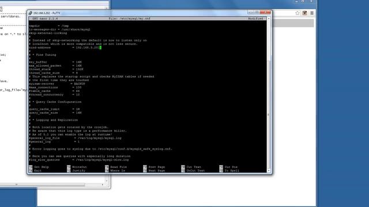Click the '* Logging and Replication' comment
The height and width of the screenshot is (207, 369).
[53, 120]
